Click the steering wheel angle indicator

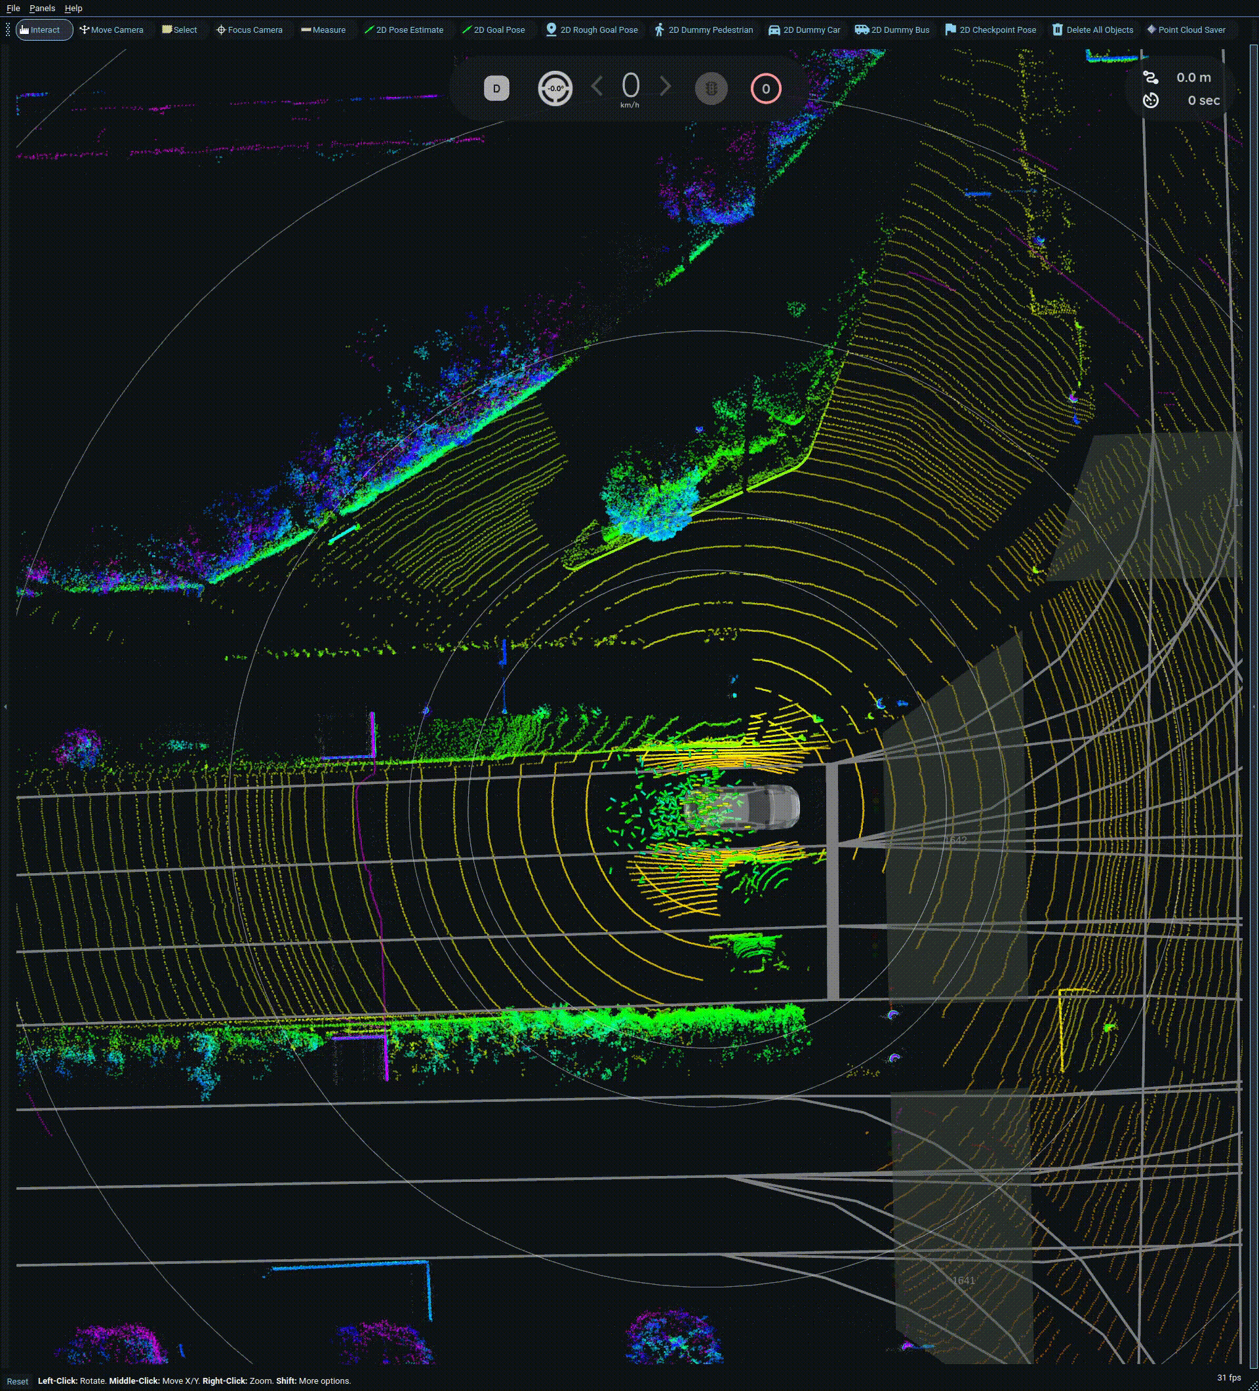(555, 88)
